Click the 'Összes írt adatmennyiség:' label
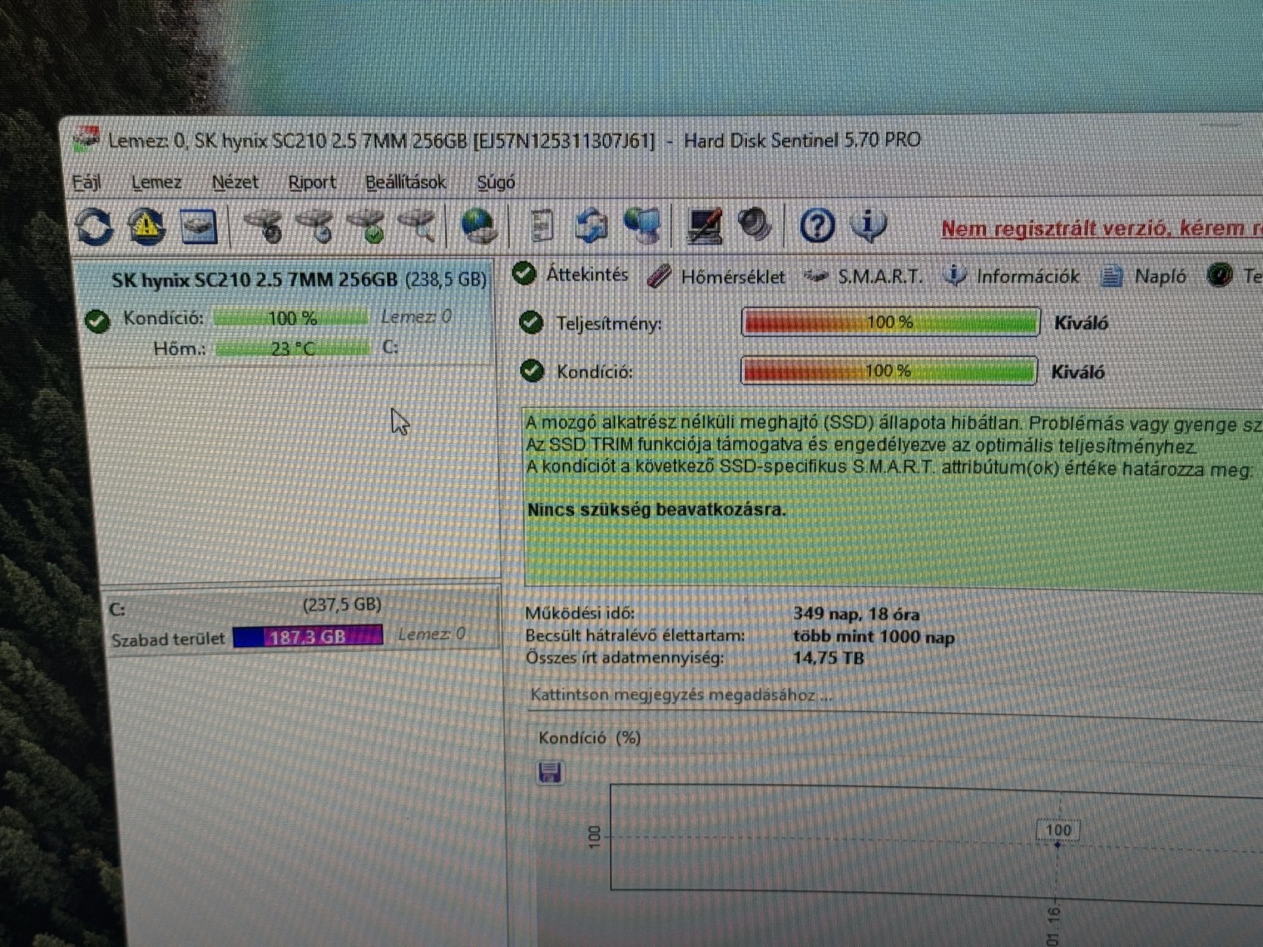This screenshot has width=1263, height=947. (x=624, y=658)
